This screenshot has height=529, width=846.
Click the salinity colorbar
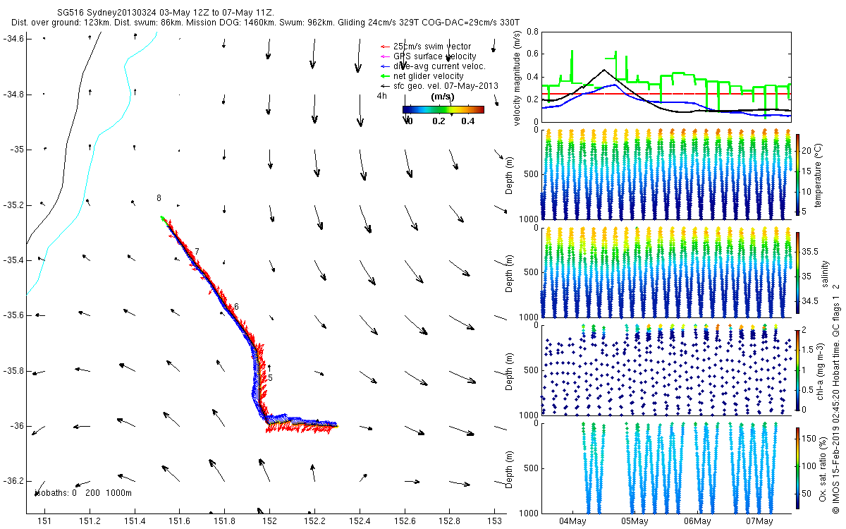coord(798,272)
